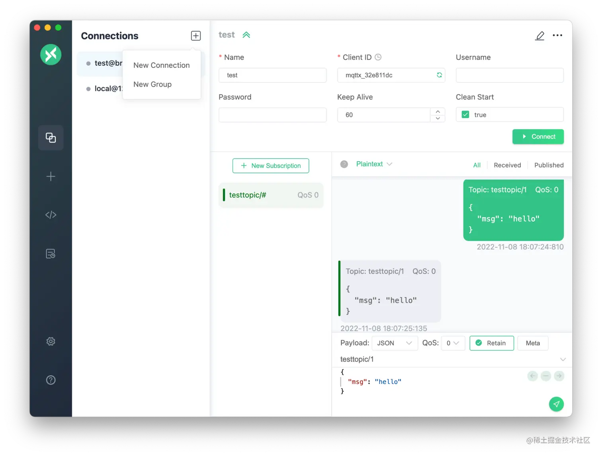
Task: Open the Plaintext payload format dropdown
Action: point(373,164)
